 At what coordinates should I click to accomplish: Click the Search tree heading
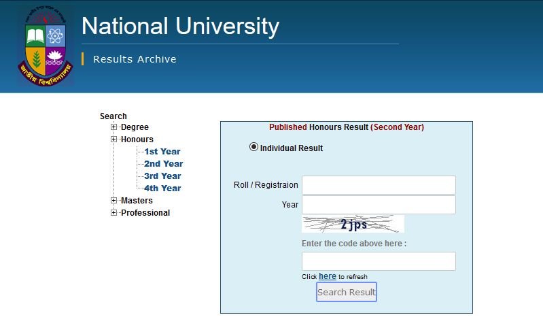(x=113, y=116)
